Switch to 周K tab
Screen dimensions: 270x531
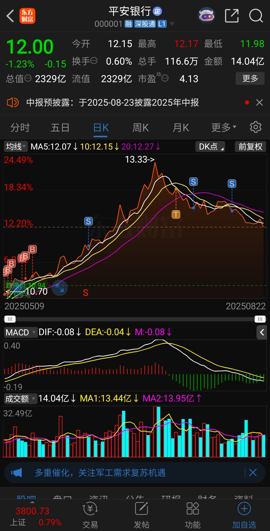coord(140,128)
